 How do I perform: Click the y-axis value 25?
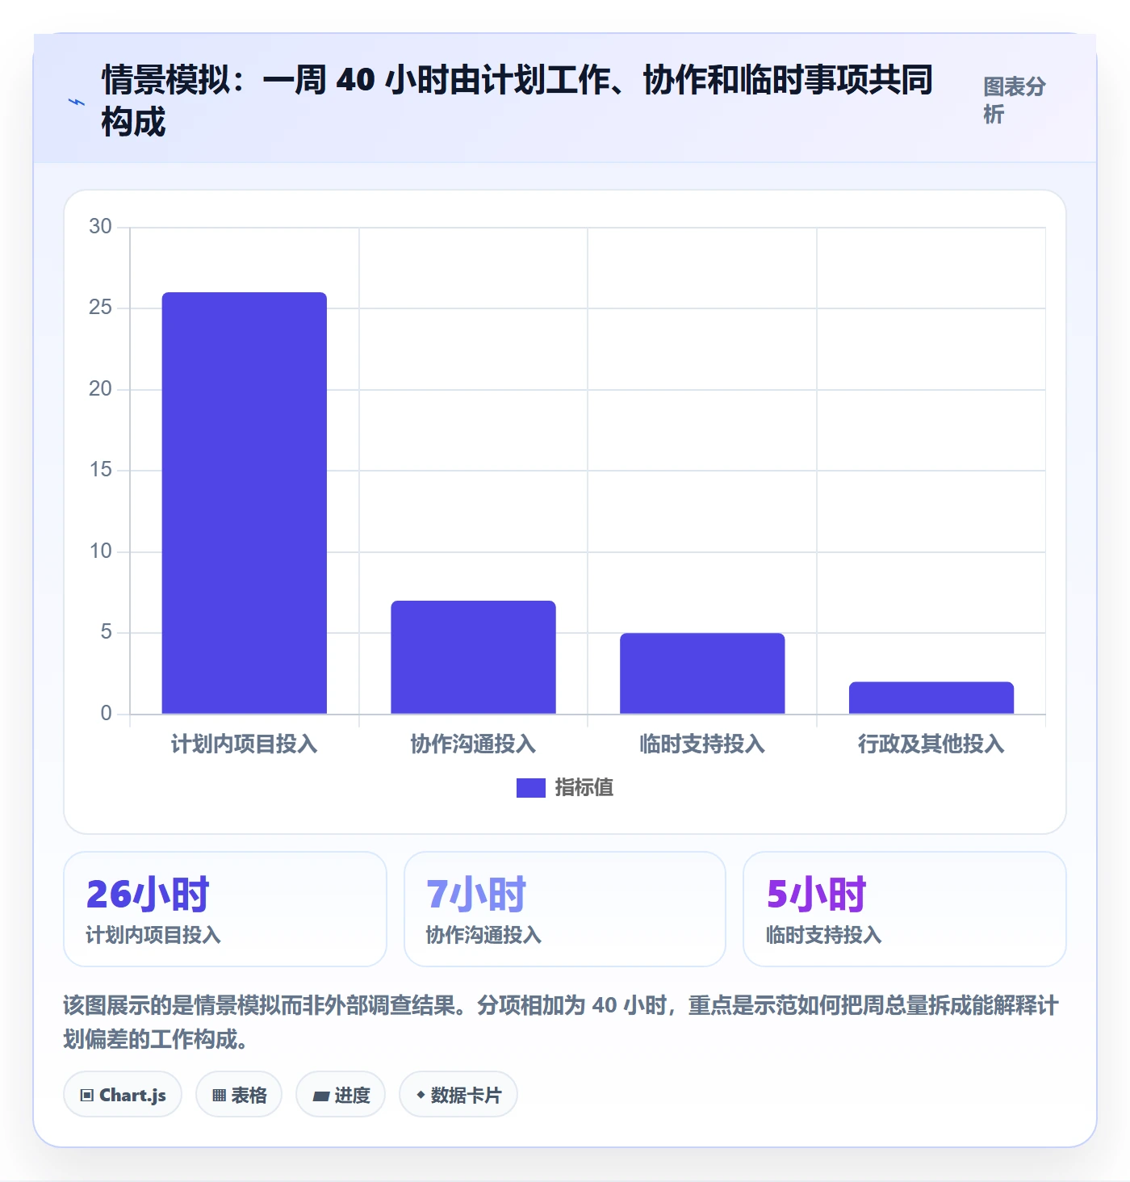[101, 308]
